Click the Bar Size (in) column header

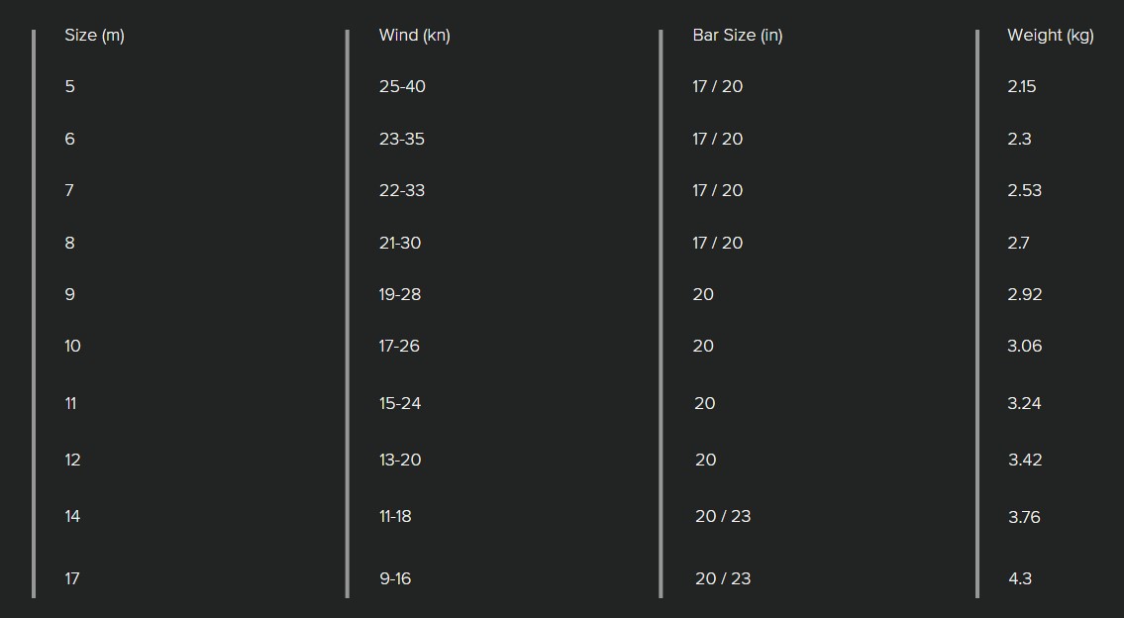(738, 35)
